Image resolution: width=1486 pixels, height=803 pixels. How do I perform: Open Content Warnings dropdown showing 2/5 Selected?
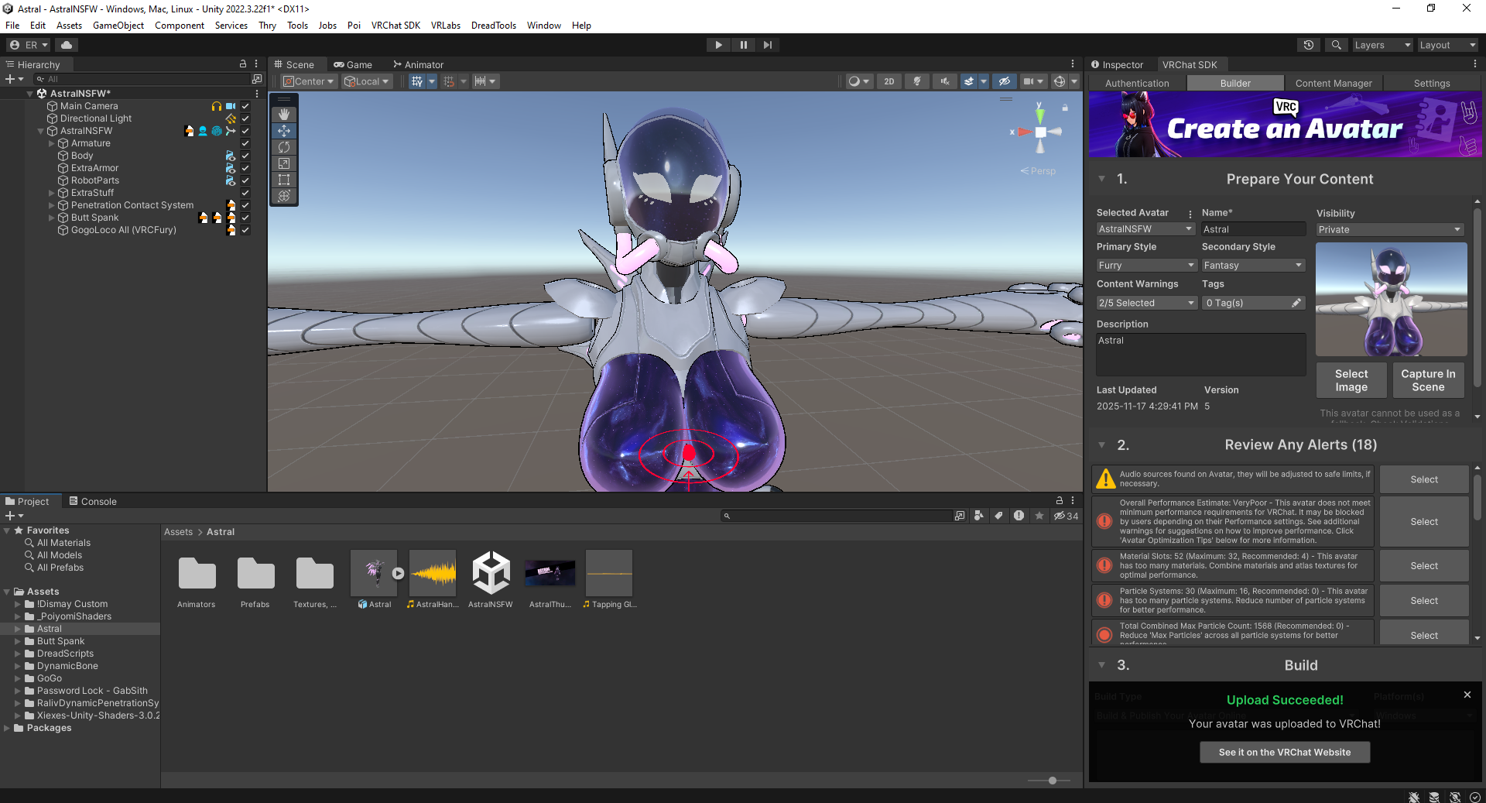1147,303
